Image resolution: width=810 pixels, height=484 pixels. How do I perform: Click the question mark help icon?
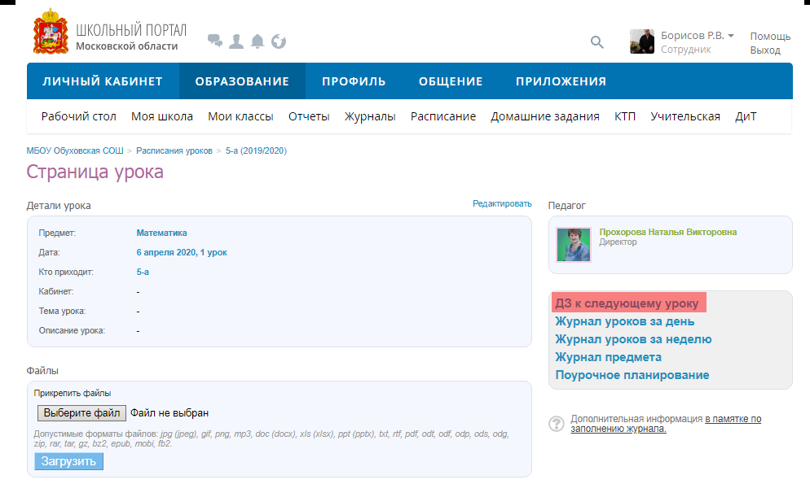pyautogui.click(x=557, y=424)
